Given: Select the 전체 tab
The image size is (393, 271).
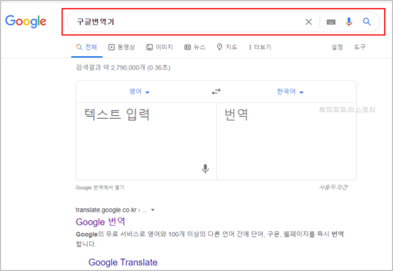Looking at the screenshot, I should point(87,47).
